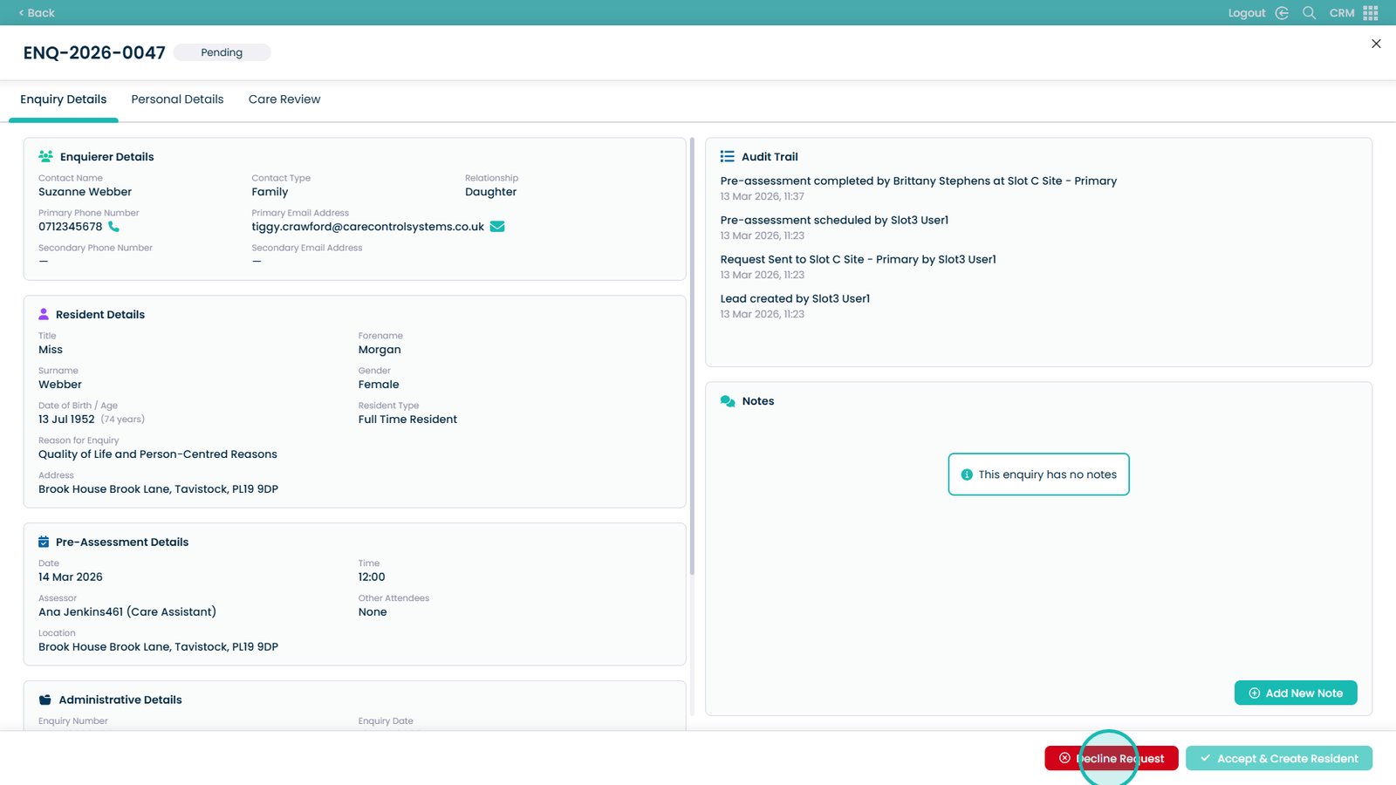The image size is (1396, 785).
Task: Open the Care Review tab
Action: point(284,99)
